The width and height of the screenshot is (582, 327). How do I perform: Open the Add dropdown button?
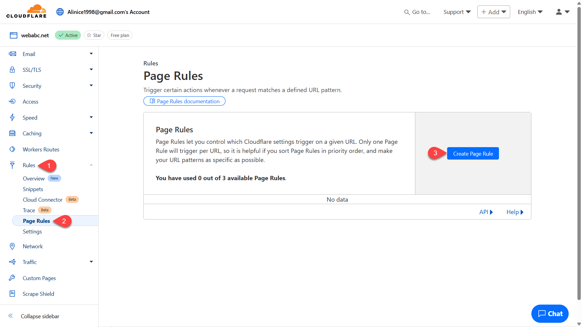click(x=493, y=12)
